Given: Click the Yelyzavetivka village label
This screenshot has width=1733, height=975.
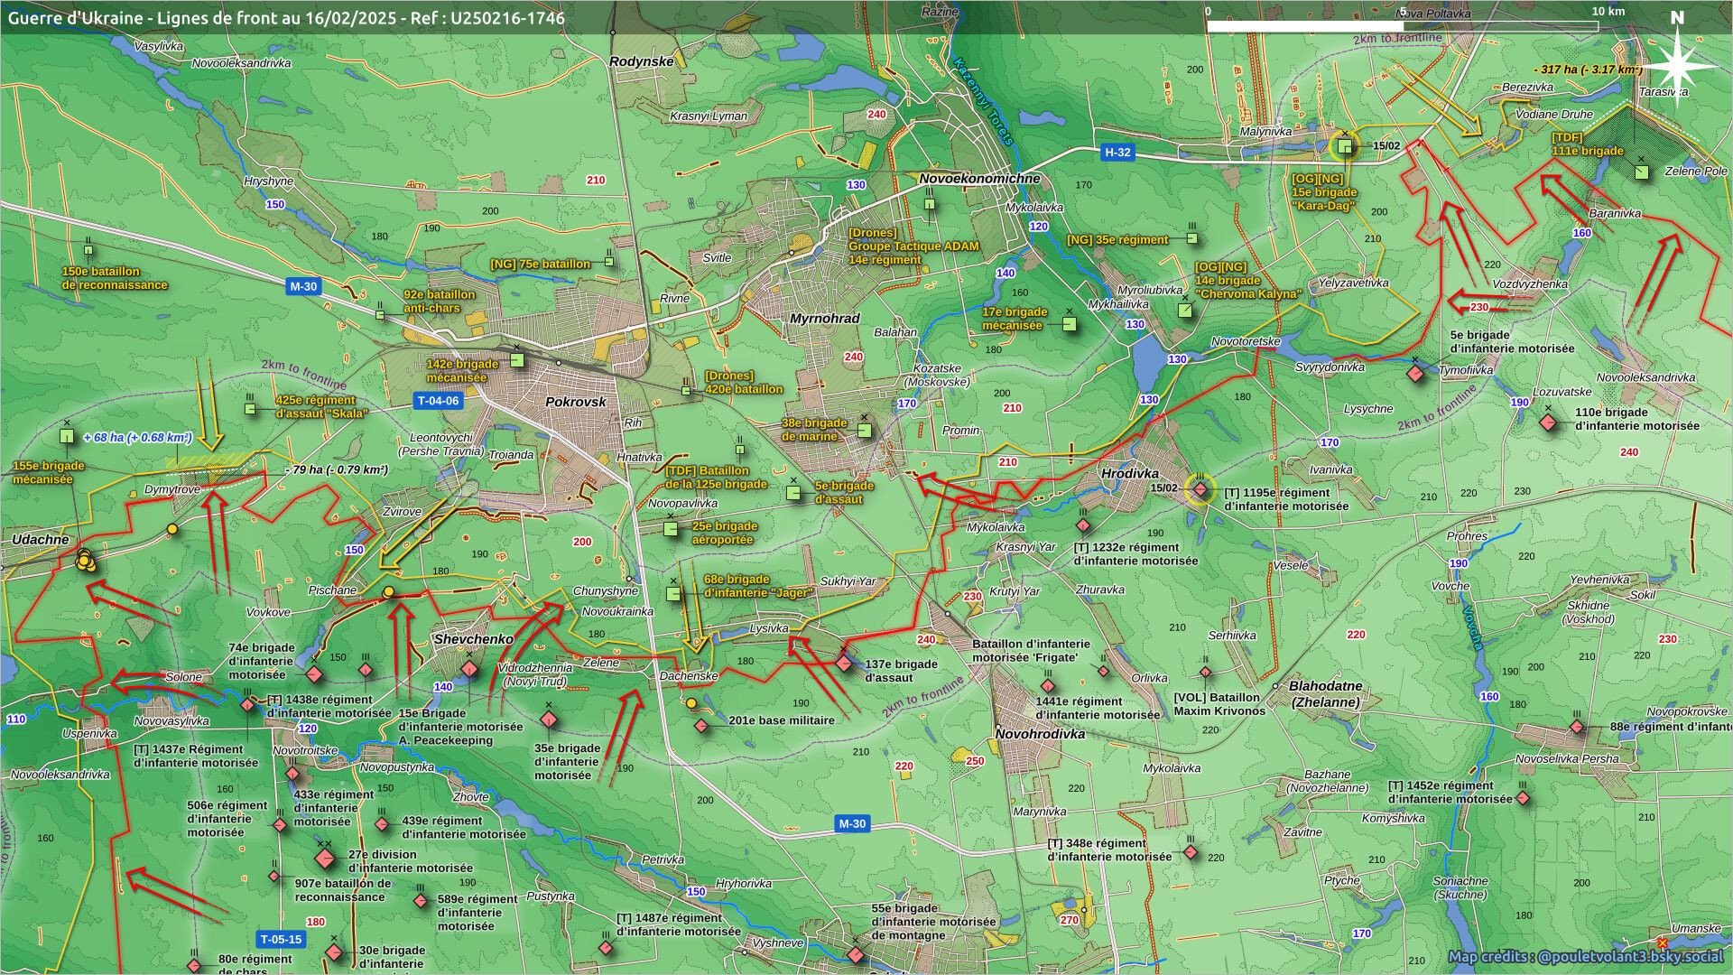Looking at the screenshot, I should [1353, 283].
